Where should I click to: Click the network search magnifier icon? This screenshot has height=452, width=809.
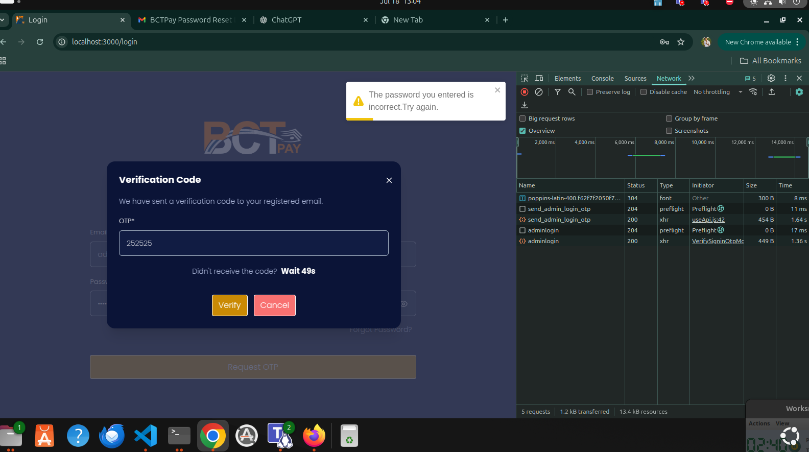(x=572, y=92)
